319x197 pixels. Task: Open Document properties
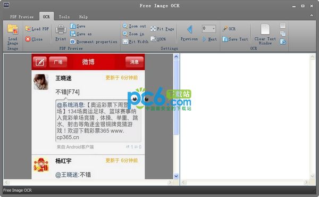(x=94, y=42)
